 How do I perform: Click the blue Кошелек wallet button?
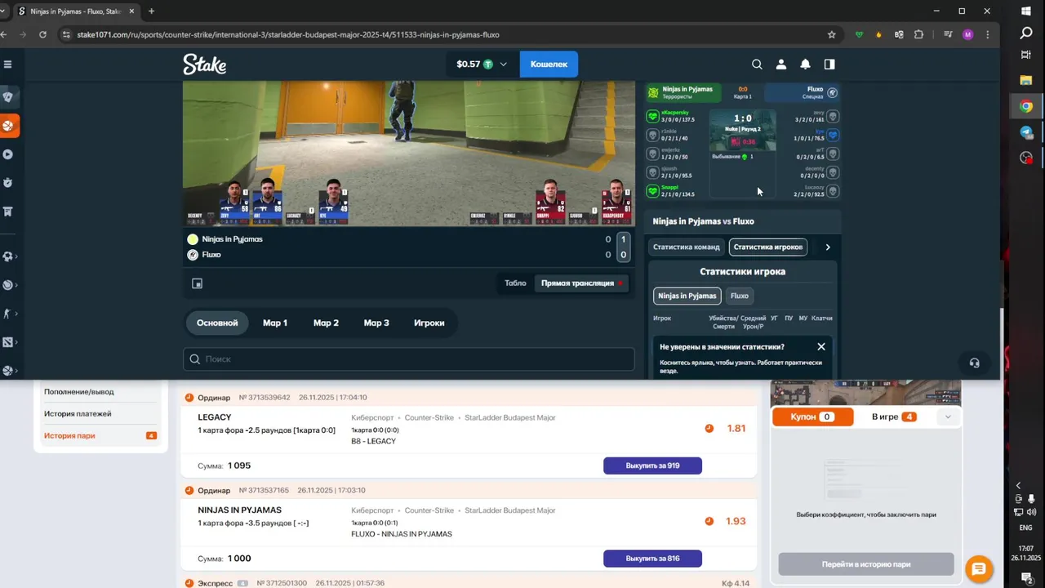pyautogui.click(x=549, y=64)
